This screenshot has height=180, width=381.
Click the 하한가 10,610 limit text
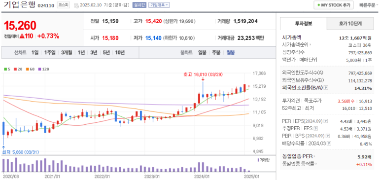point(179,38)
